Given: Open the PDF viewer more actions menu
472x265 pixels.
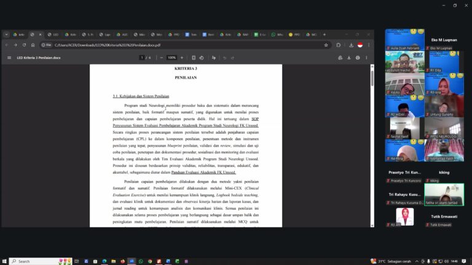Looking at the screenshot, I should 366,58.
